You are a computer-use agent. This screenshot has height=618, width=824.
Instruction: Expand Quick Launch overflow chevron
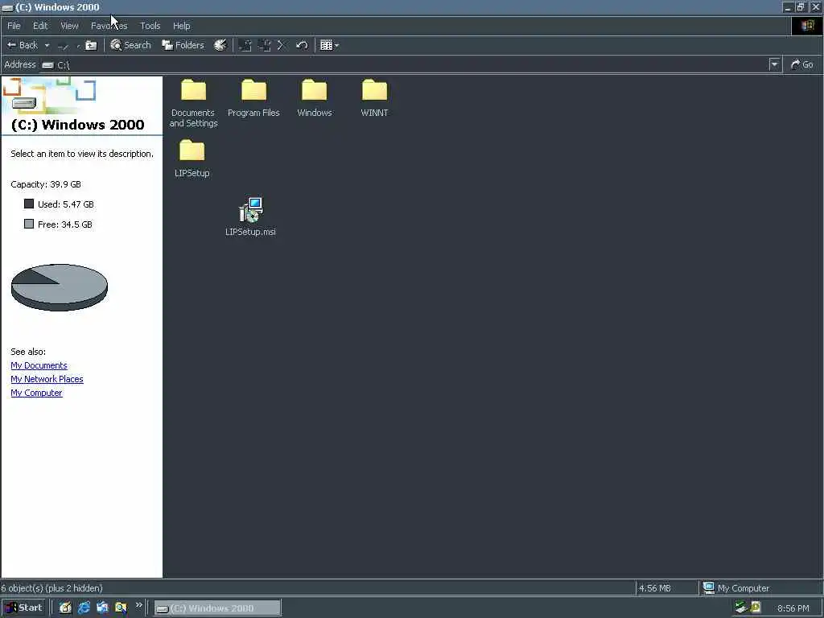pyautogui.click(x=138, y=605)
